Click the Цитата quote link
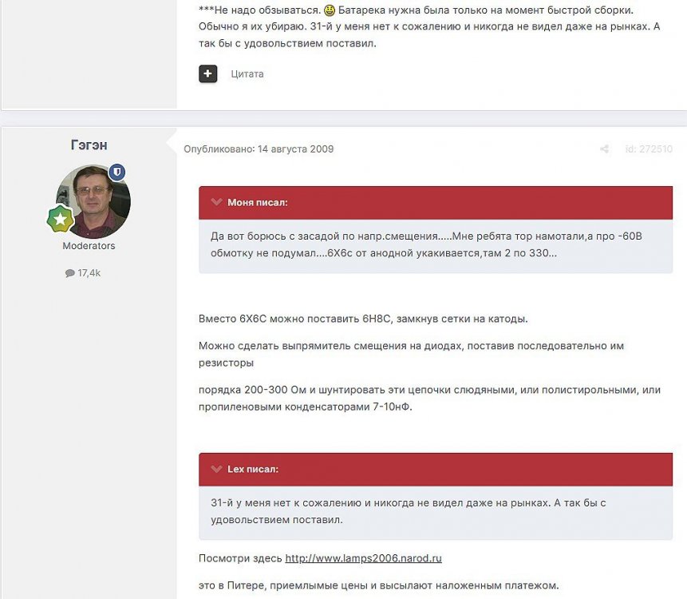The width and height of the screenshot is (687, 599). click(x=247, y=74)
